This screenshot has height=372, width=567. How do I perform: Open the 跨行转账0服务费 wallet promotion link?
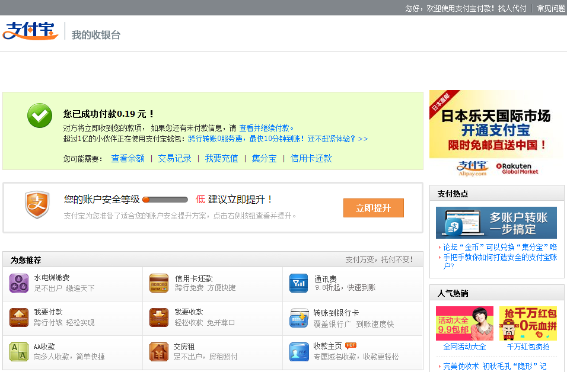coord(278,139)
